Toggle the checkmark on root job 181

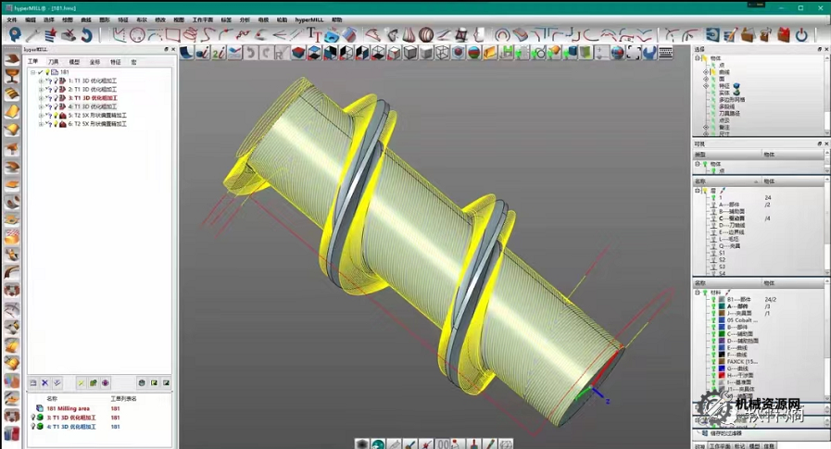pos(40,71)
